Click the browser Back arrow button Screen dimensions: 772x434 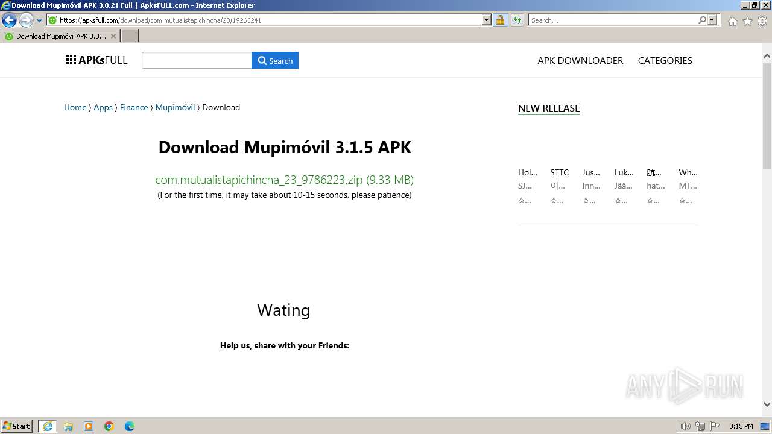[9, 20]
